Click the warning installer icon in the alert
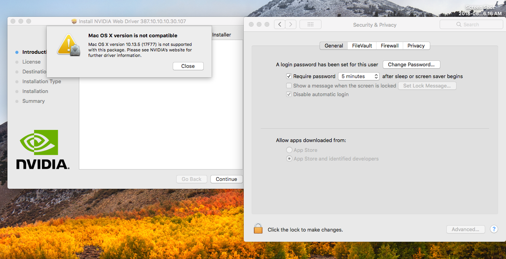This screenshot has height=259, width=506. tap(69, 45)
